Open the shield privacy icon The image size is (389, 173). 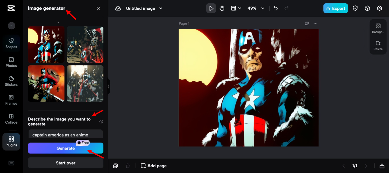pos(355,8)
